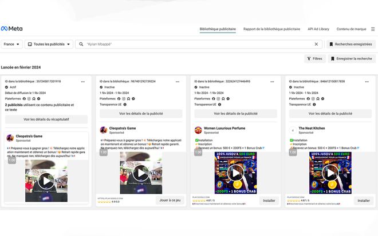
Task: Click 2 publicités utilisent ce contenu text
Action: pos(40,107)
